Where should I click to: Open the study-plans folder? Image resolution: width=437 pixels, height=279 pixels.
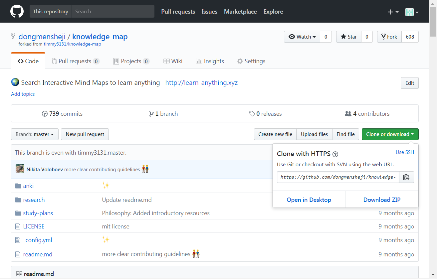pos(38,213)
